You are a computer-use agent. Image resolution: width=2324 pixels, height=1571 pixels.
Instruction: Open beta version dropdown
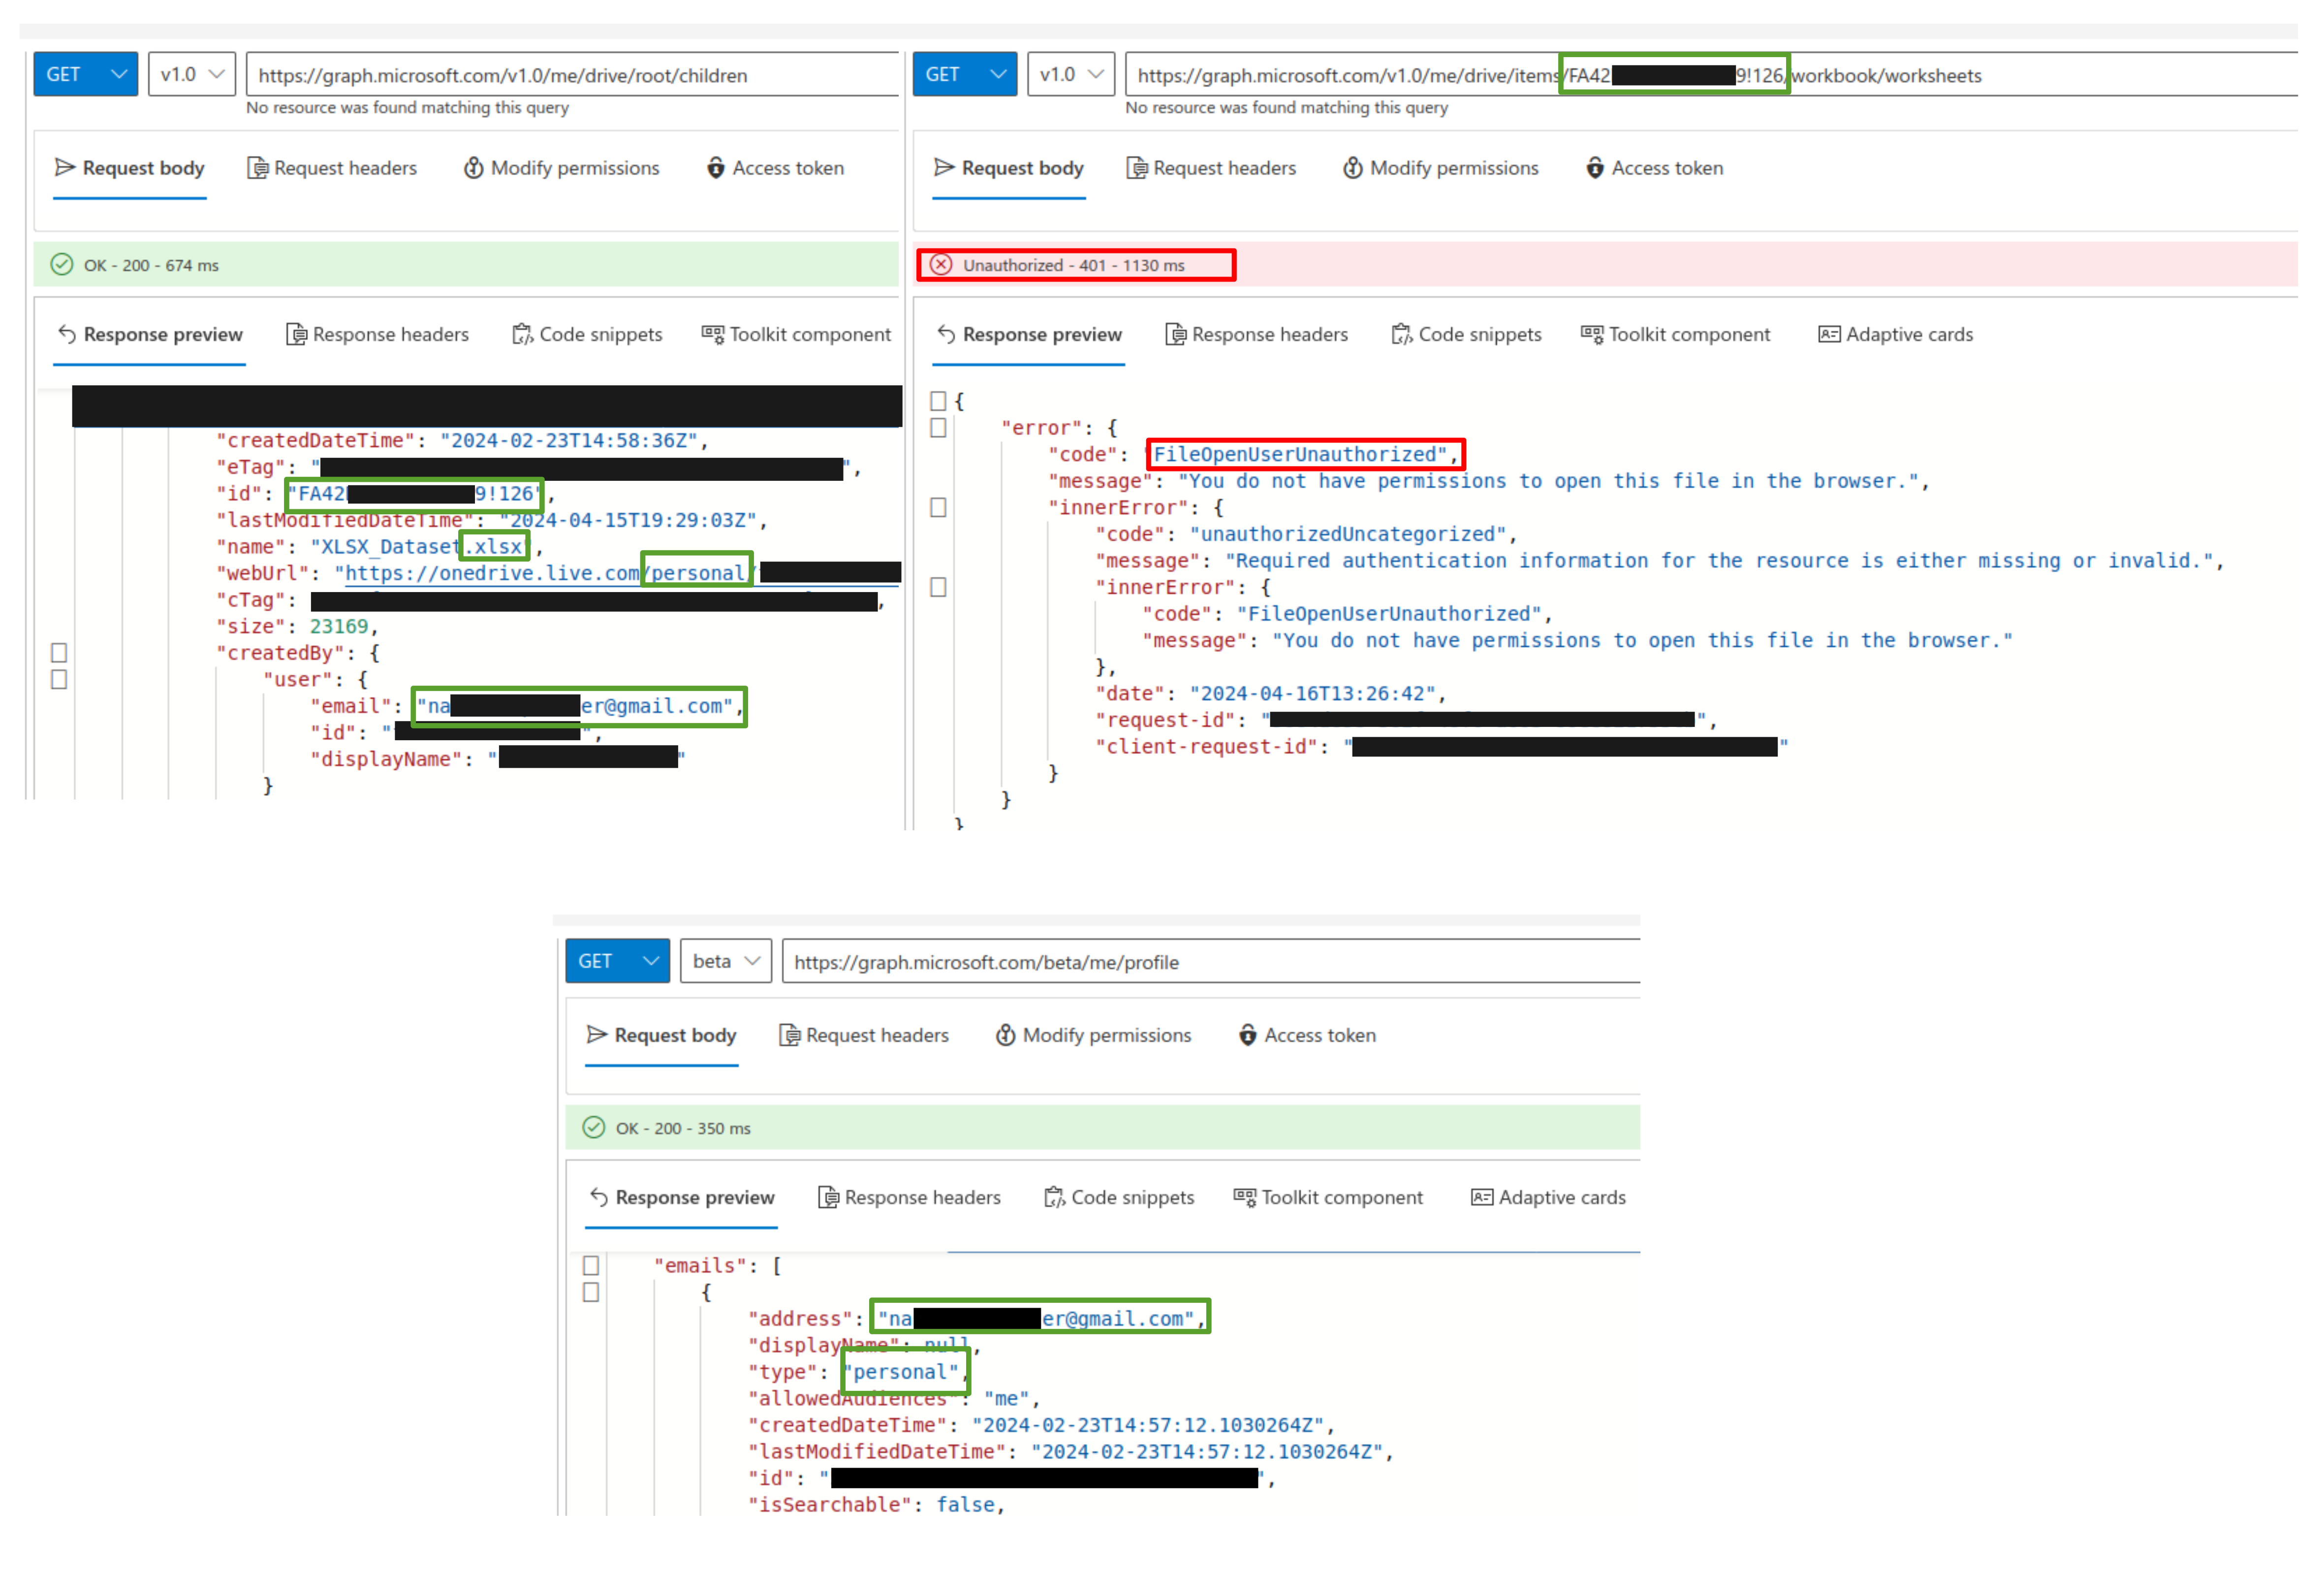click(x=725, y=961)
